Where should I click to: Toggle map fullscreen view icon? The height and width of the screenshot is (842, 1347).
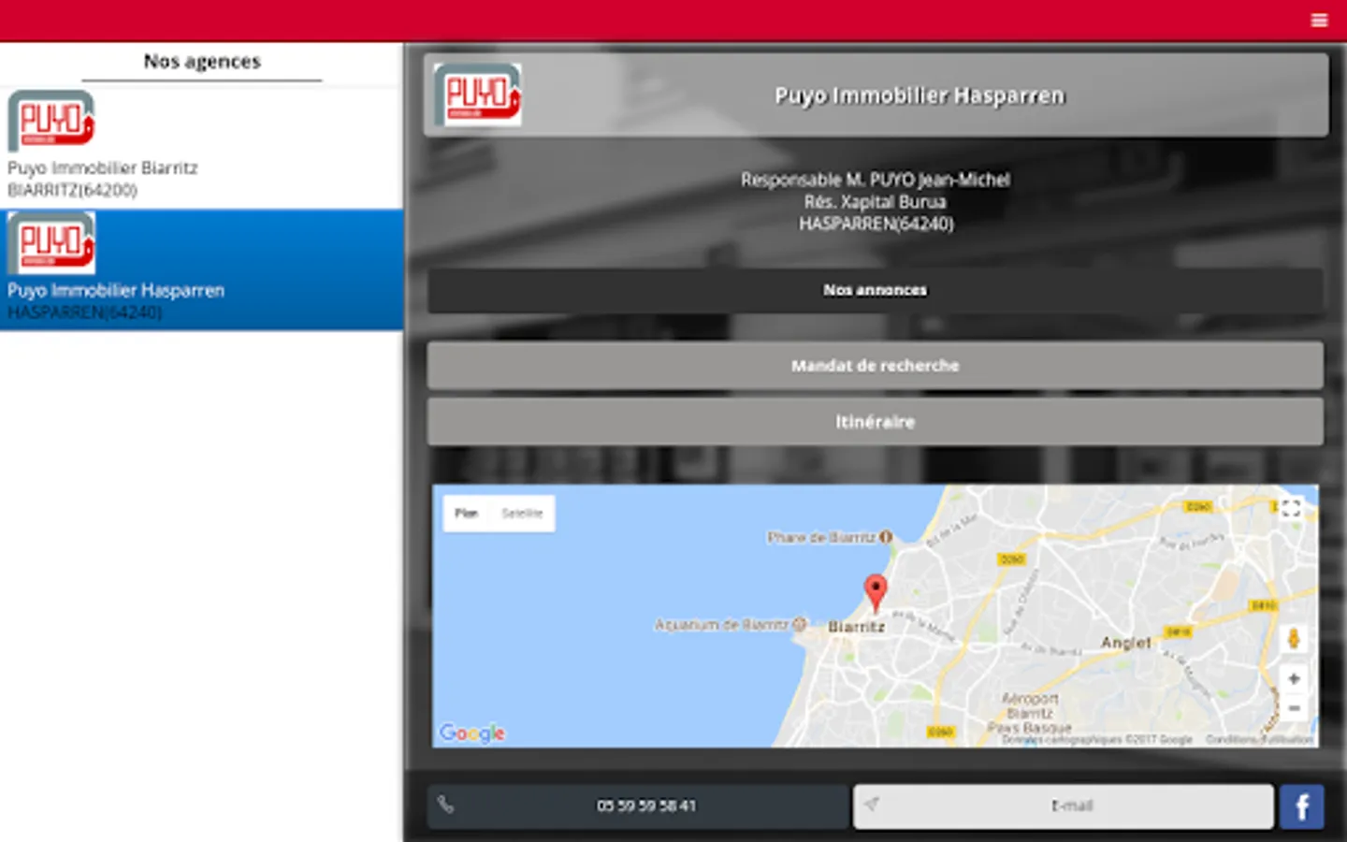pyautogui.click(x=1292, y=508)
